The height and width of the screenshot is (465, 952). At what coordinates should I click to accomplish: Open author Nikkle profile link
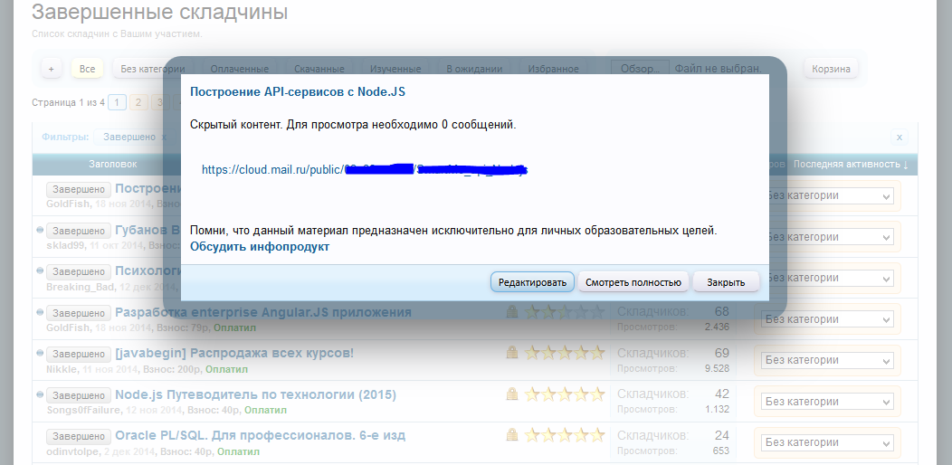62,369
